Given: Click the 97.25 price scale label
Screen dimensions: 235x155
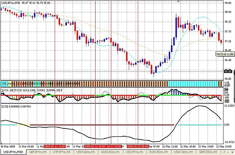Looking at the screenshot, I should (228, 41).
